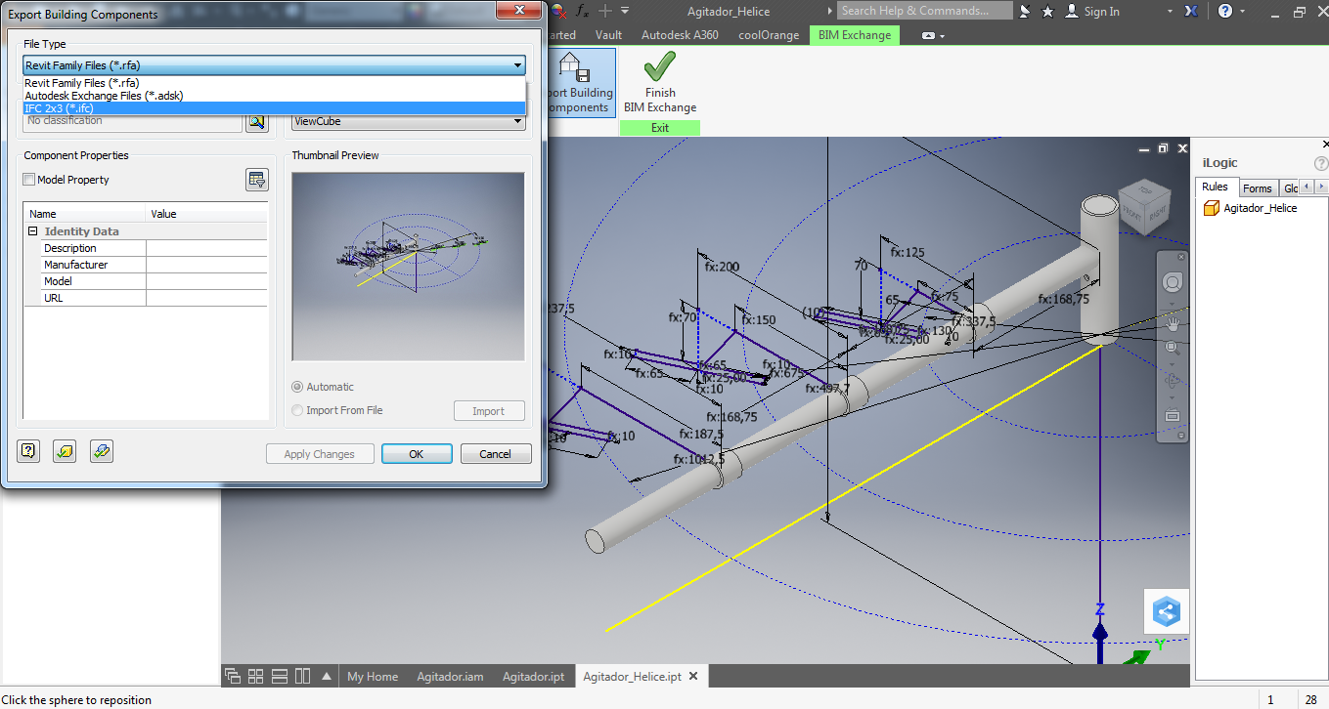
Task: Click the Apply Changes button
Action: 319,454
